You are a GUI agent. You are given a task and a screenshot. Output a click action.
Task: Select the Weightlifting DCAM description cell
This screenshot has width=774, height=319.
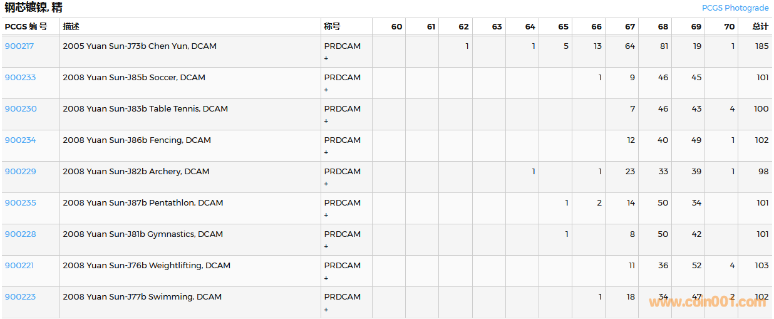pyautogui.click(x=147, y=265)
